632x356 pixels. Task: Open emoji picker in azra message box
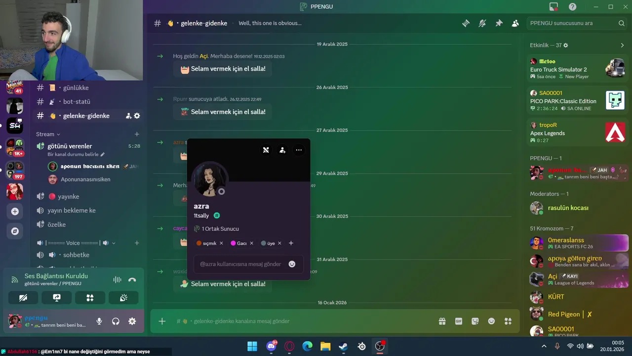292,264
